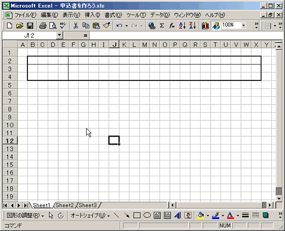This screenshot has width=285, height=231.
Task: Open the Print Preview tool
Action: [x=53, y=26]
